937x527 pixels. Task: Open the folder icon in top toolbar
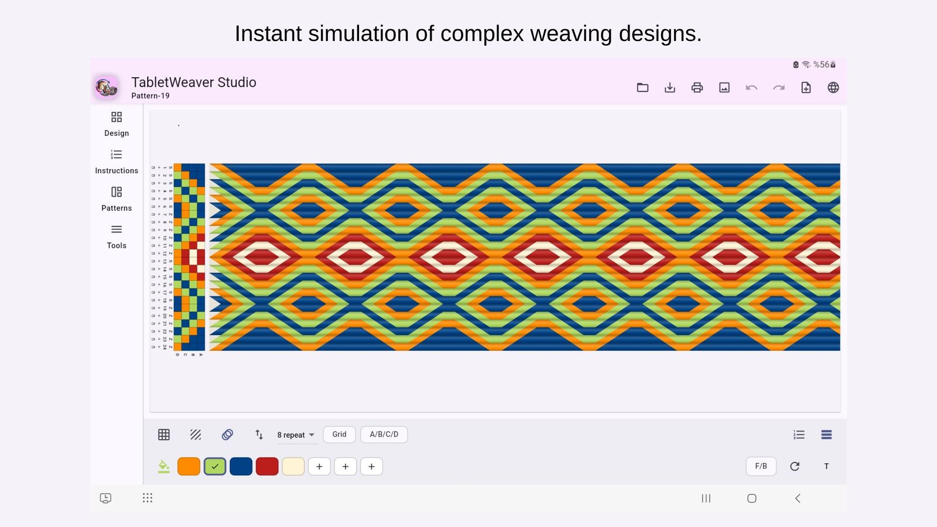(x=642, y=88)
